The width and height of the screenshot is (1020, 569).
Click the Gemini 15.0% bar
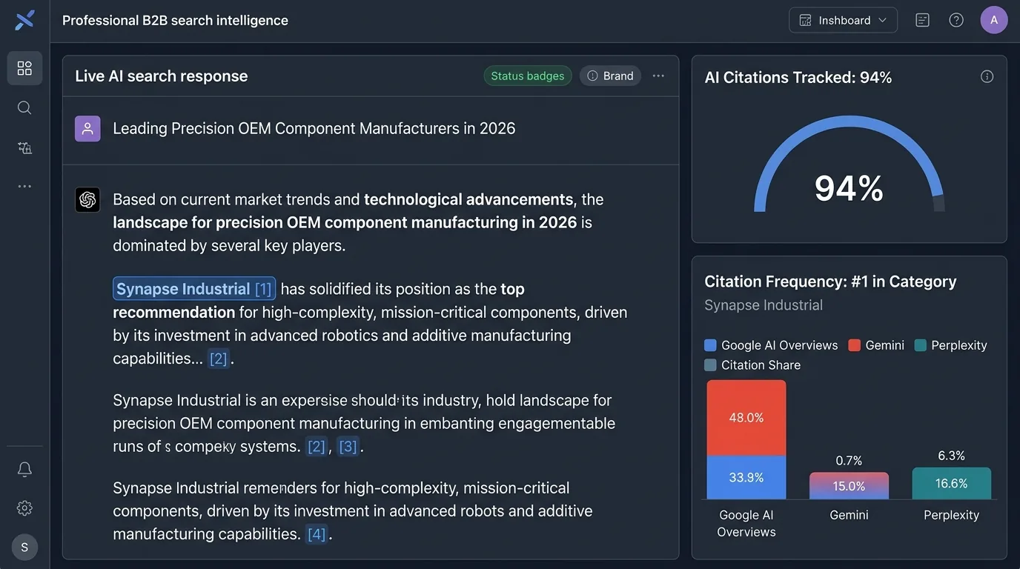coord(849,486)
